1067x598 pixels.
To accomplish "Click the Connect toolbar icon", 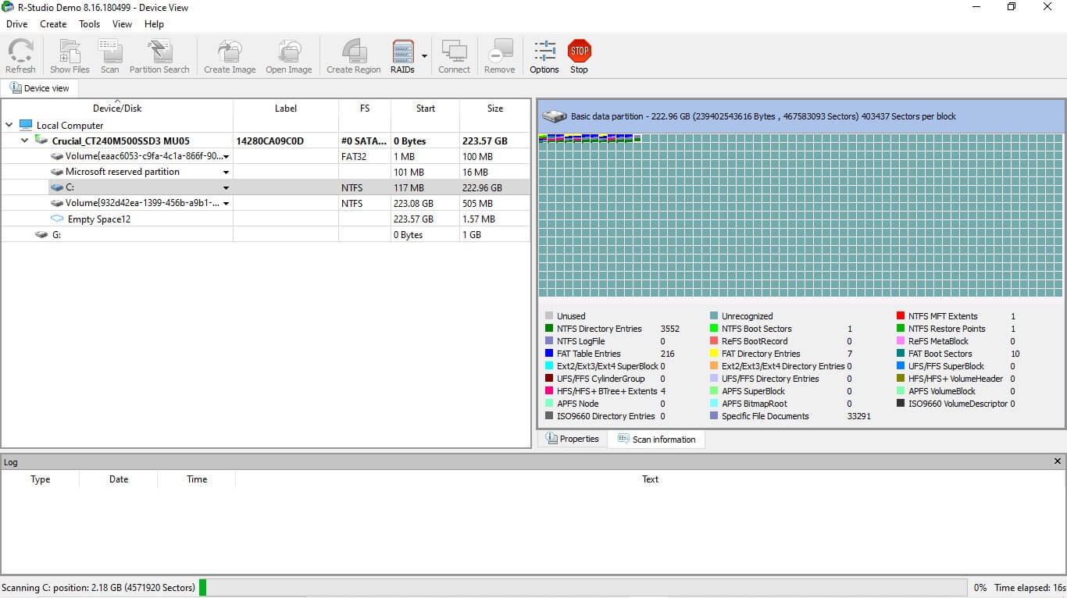I will pyautogui.click(x=454, y=51).
